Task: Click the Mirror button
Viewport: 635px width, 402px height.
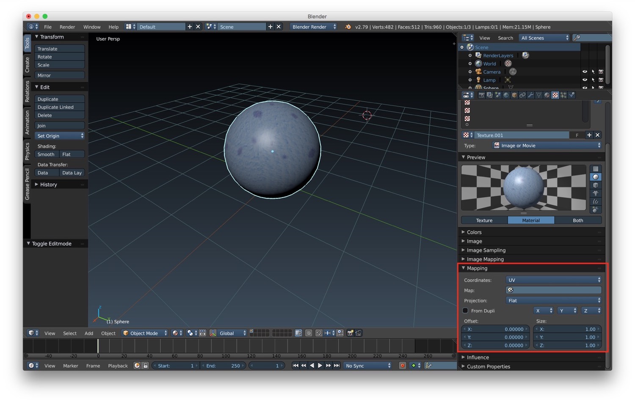Action: coord(59,75)
